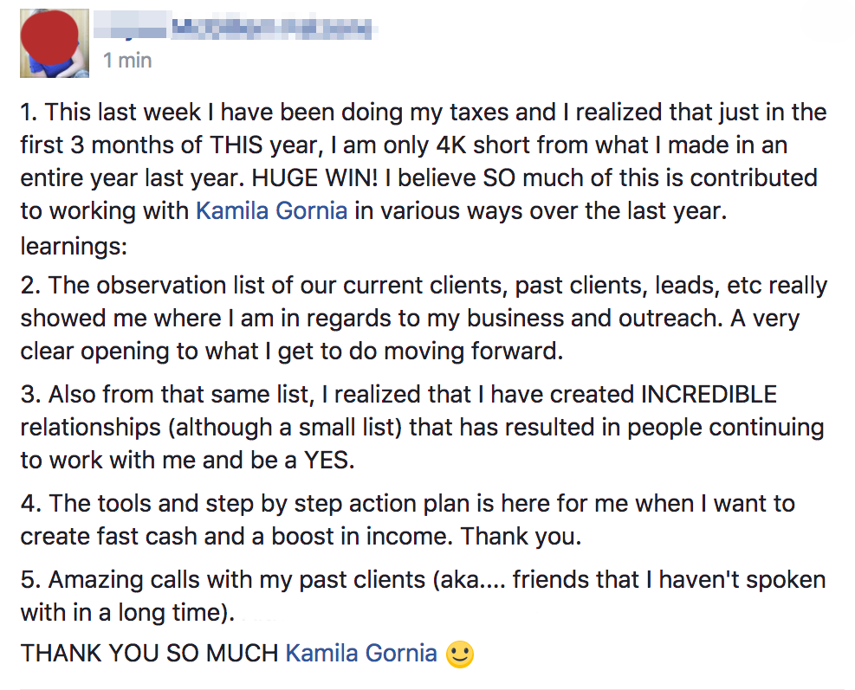This screenshot has width=855, height=690.
Task: Click the 'THANK YOU SO MUCH' text
Action: tap(149, 653)
